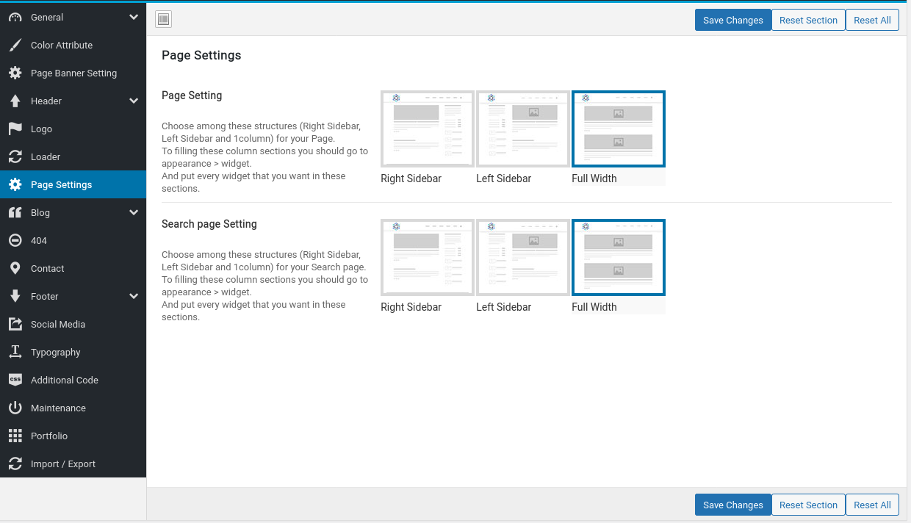Open the Maintenance section
Viewport: 911px width, 523px height.
tap(73, 408)
